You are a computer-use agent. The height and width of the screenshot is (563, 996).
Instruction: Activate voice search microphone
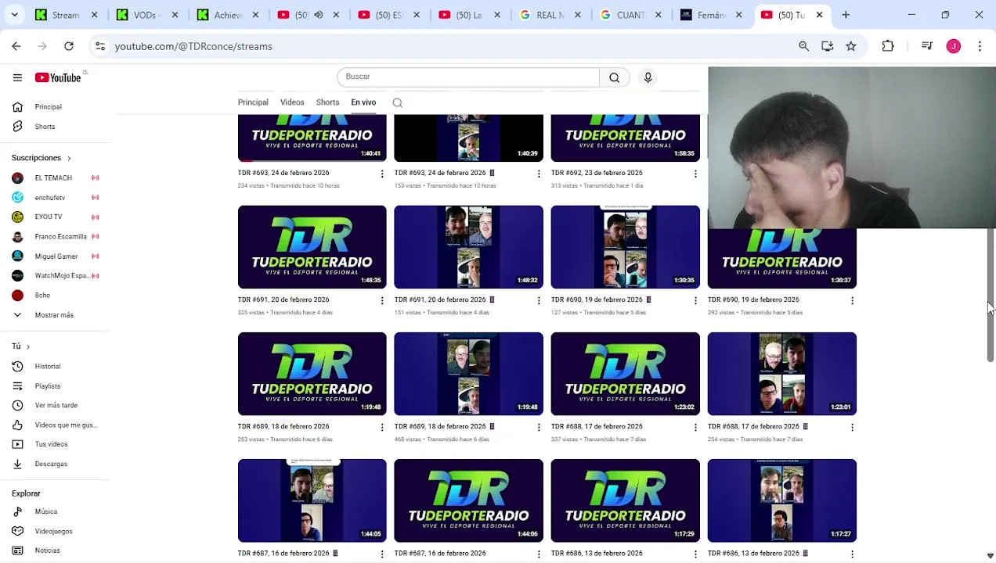click(648, 77)
